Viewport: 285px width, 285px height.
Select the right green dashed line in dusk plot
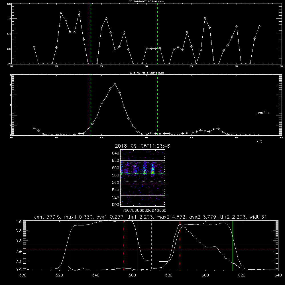[x=157, y=105]
